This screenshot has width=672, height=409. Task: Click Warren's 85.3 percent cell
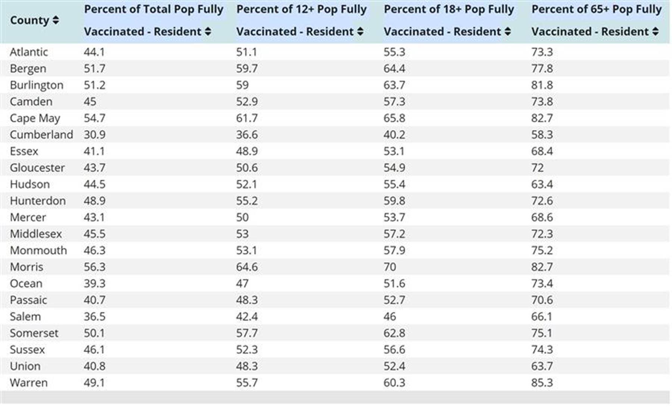point(542,383)
